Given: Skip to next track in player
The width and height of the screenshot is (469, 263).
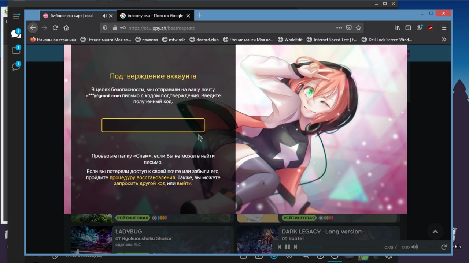Looking at the screenshot, I should (295, 247).
